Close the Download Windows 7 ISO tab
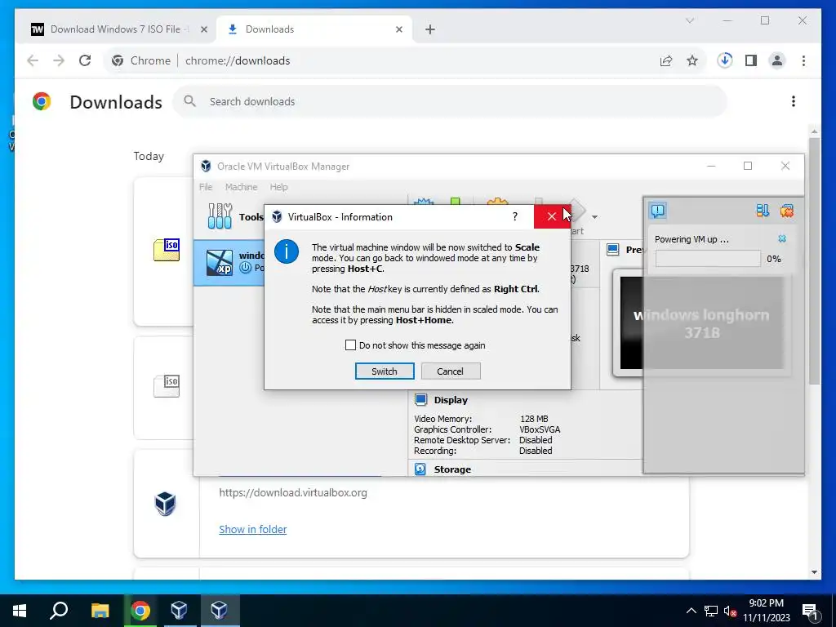Screen dimensions: 836x627 (x=203, y=30)
